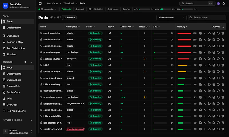Open the production cluster selector
The width and height of the screenshot is (229, 137).
(48, 9)
